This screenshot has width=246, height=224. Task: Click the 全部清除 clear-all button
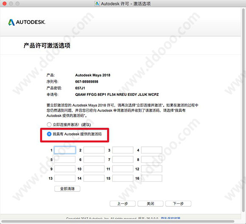coord(67,189)
